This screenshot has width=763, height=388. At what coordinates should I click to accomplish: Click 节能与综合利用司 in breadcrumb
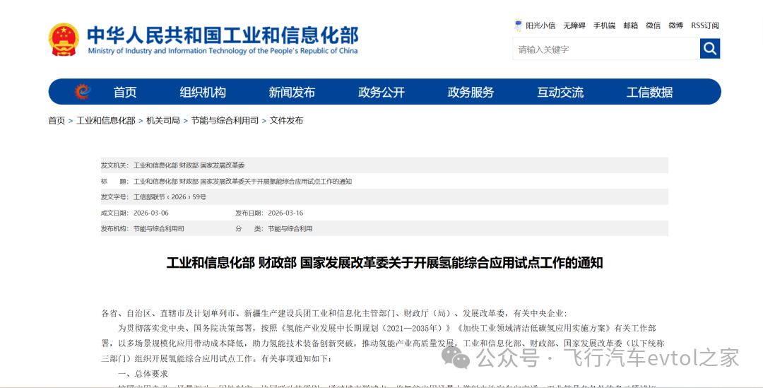coord(225,121)
